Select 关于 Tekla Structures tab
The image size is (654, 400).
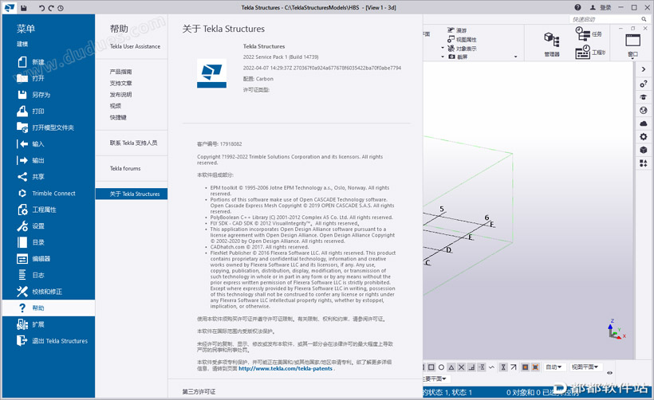(132, 194)
